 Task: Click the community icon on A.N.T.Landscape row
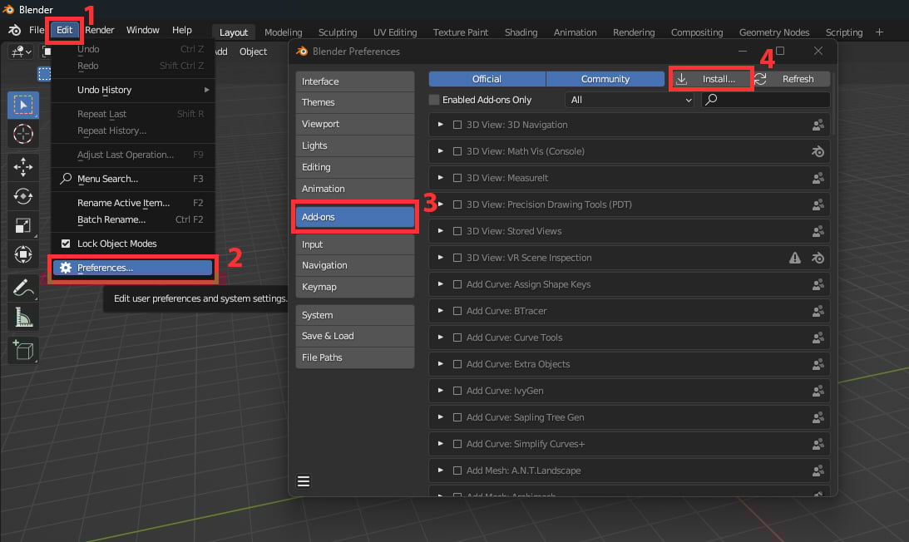coord(818,471)
